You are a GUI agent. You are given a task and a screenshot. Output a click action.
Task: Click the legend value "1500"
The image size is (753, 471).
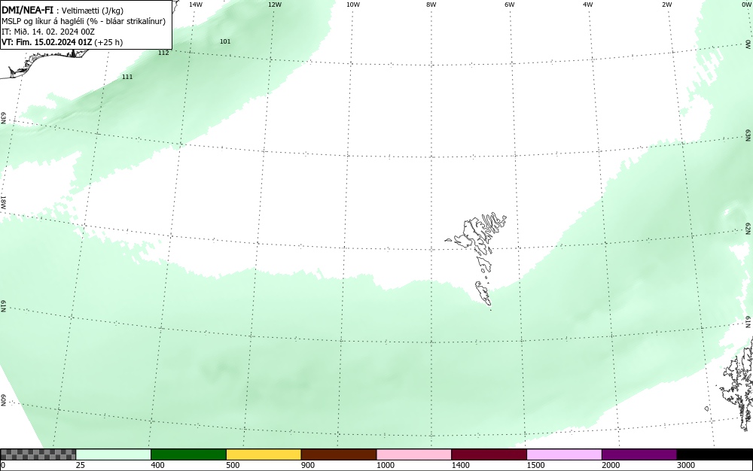535,465
